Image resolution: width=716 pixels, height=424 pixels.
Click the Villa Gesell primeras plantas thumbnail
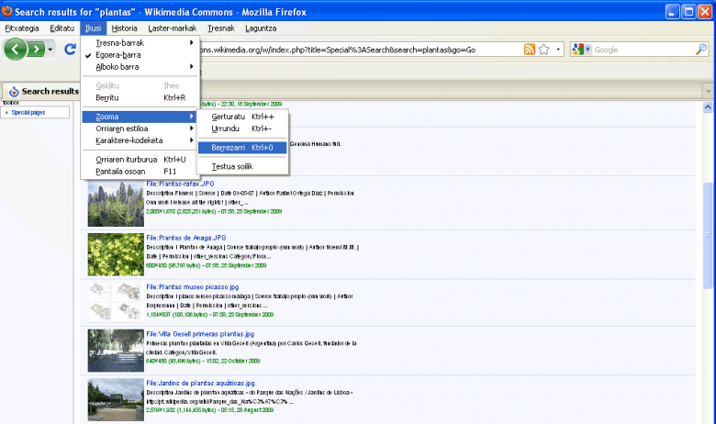[116, 351]
